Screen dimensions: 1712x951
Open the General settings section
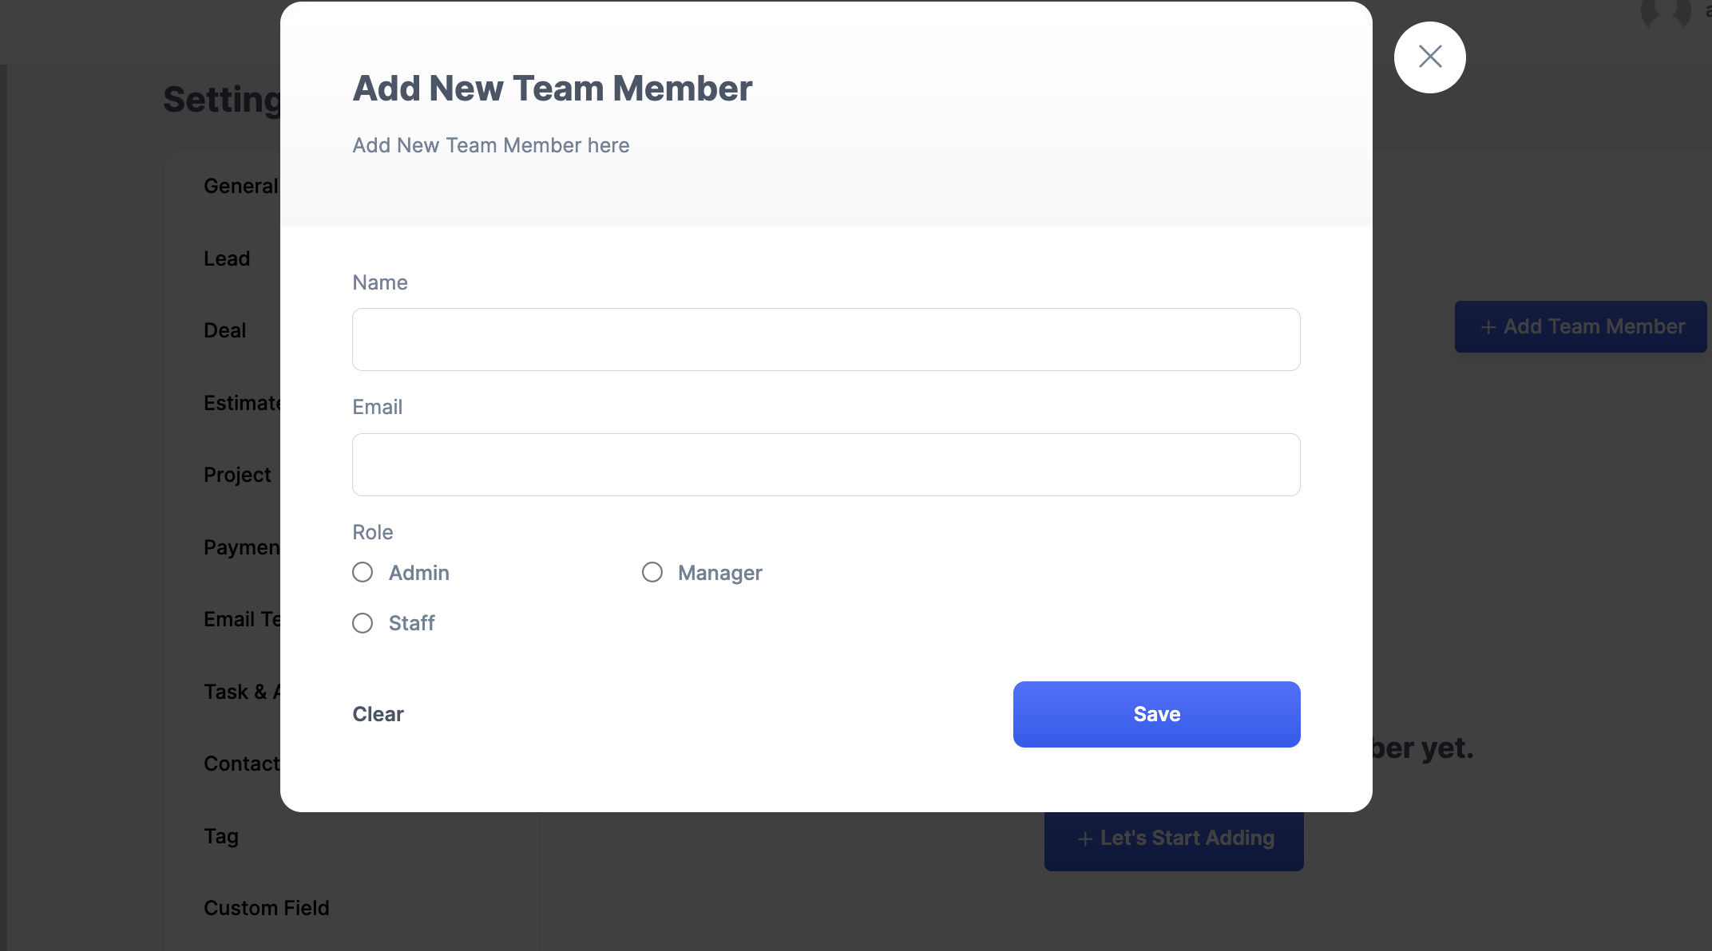point(240,186)
